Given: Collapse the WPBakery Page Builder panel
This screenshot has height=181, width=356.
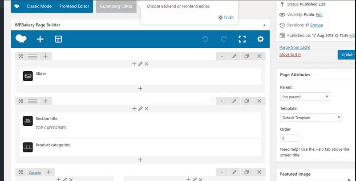Looking at the screenshot, I should [264, 25].
